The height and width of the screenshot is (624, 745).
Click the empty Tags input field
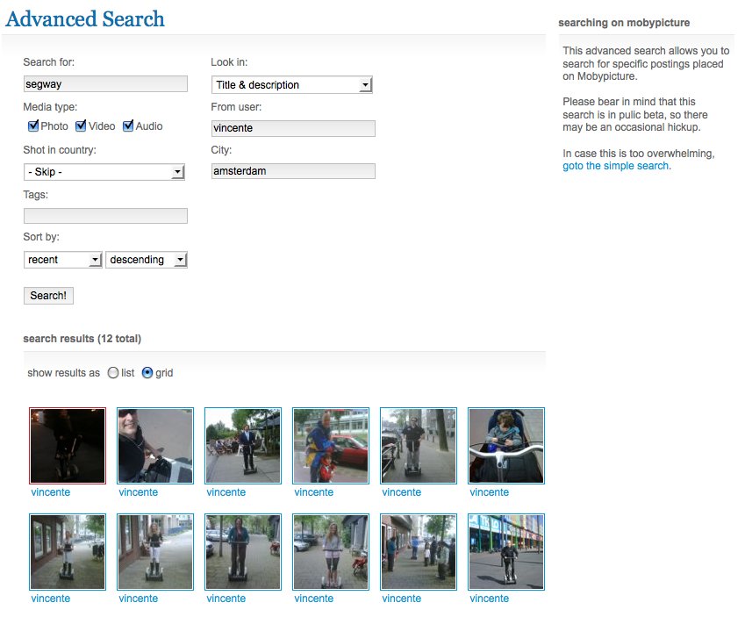click(x=105, y=216)
